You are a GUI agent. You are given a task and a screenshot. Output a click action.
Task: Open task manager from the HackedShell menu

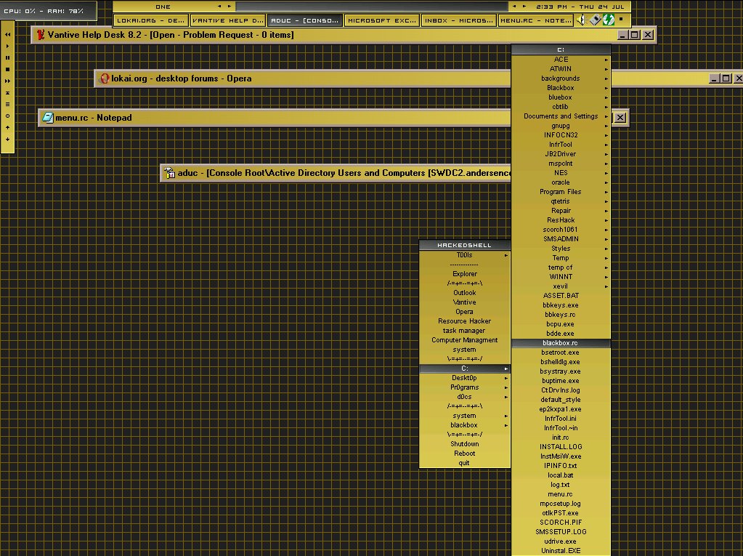pyautogui.click(x=464, y=331)
